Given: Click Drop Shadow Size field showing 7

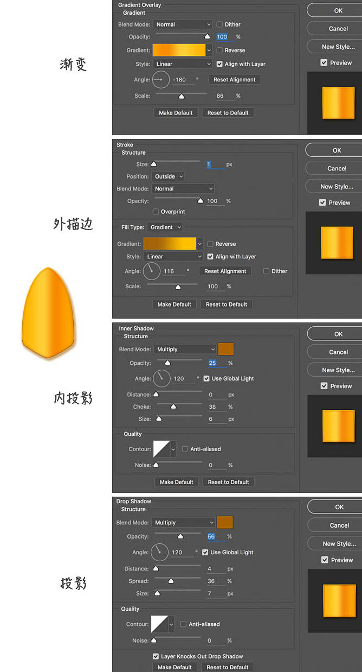Looking at the screenshot, I should pyautogui.click(x=216, y=593).
